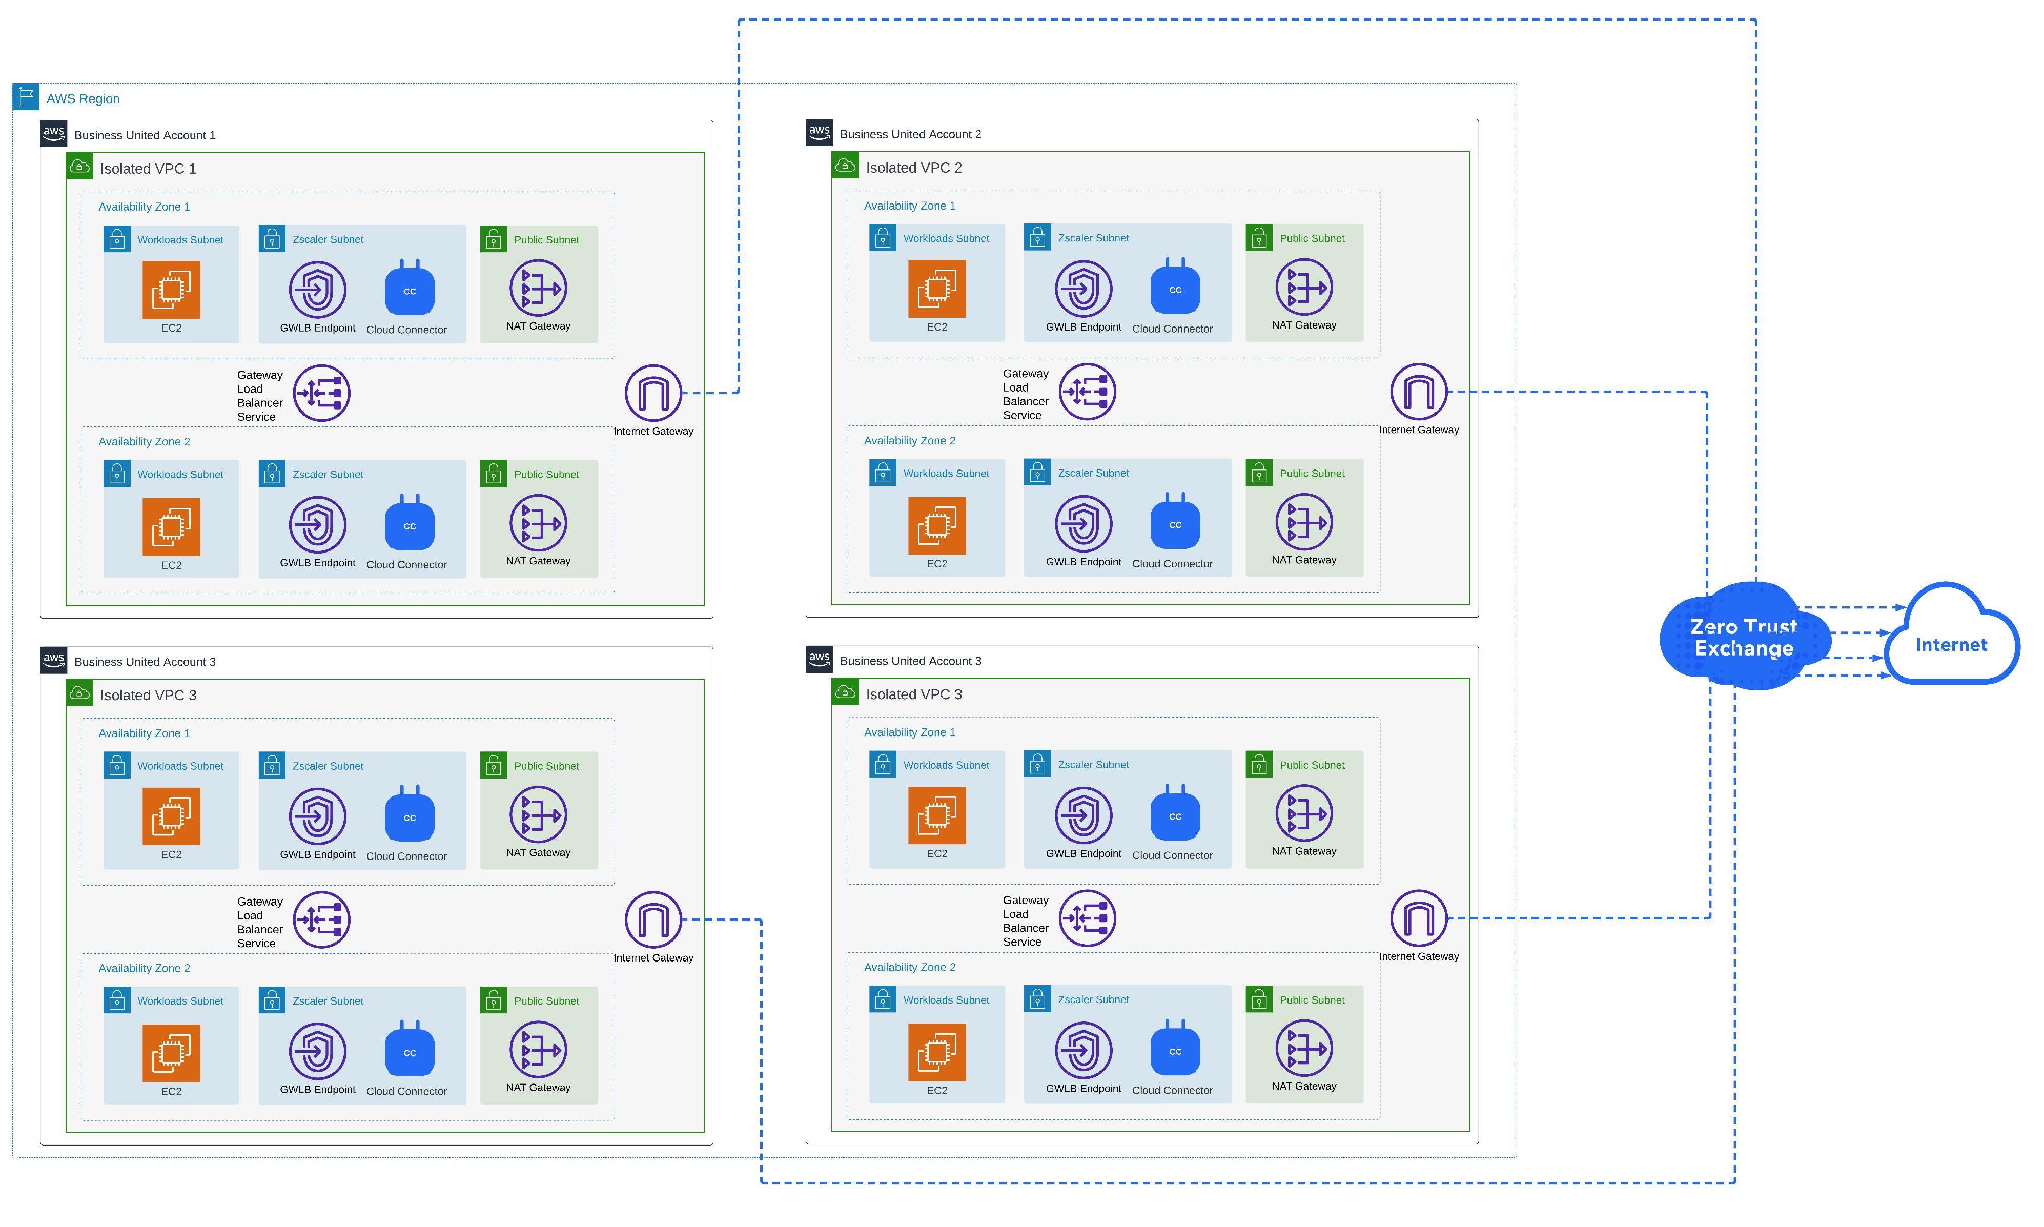2044x1227 pixels.
Task: Click aws logo of Business United Account 2
Action: click(x=819, y=132)
